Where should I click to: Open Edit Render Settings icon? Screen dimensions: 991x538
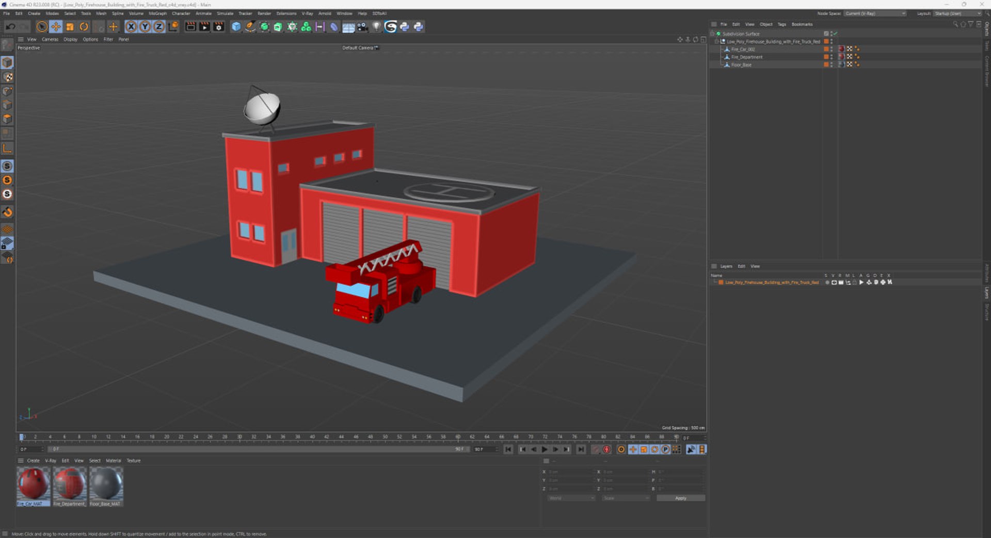(218, 27)
